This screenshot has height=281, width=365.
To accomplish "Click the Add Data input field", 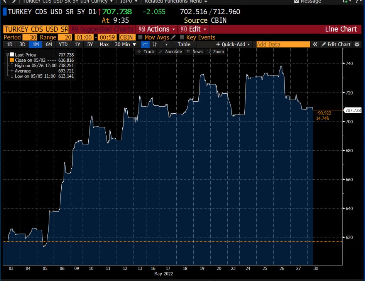I will (x=283, y=44).
